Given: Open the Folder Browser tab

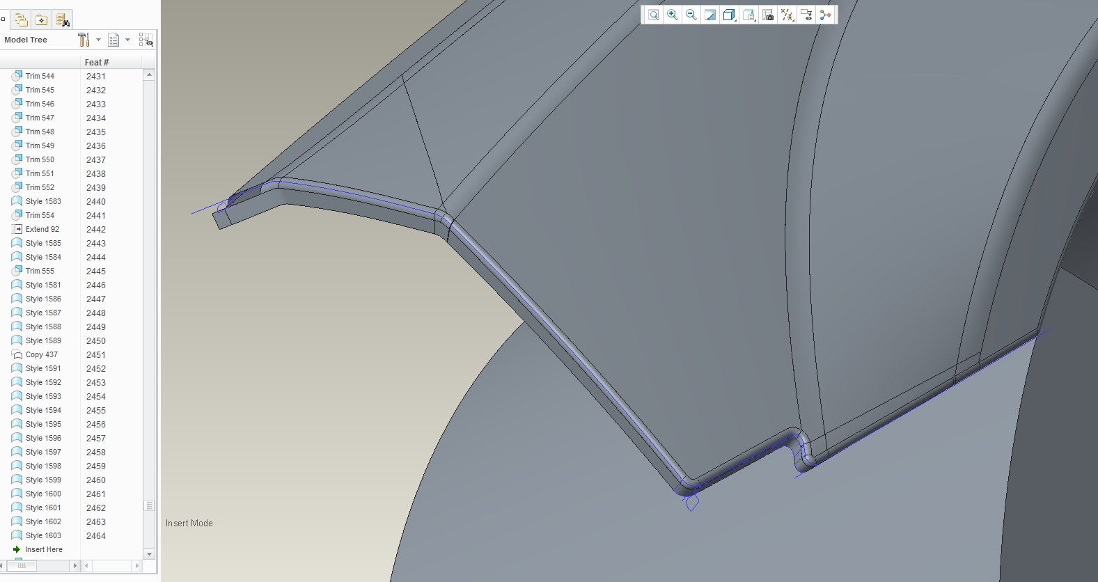Looking at the screenshot, I should point(21,19).
